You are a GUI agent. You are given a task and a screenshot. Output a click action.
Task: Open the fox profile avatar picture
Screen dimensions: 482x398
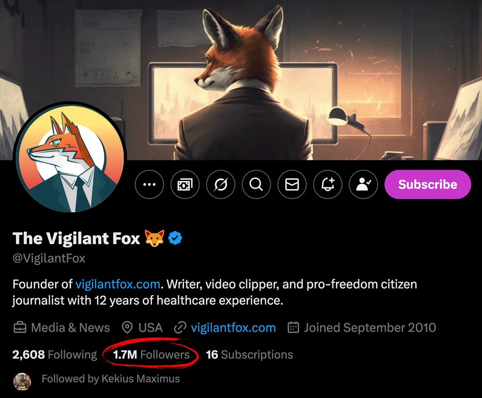point(70,159)
